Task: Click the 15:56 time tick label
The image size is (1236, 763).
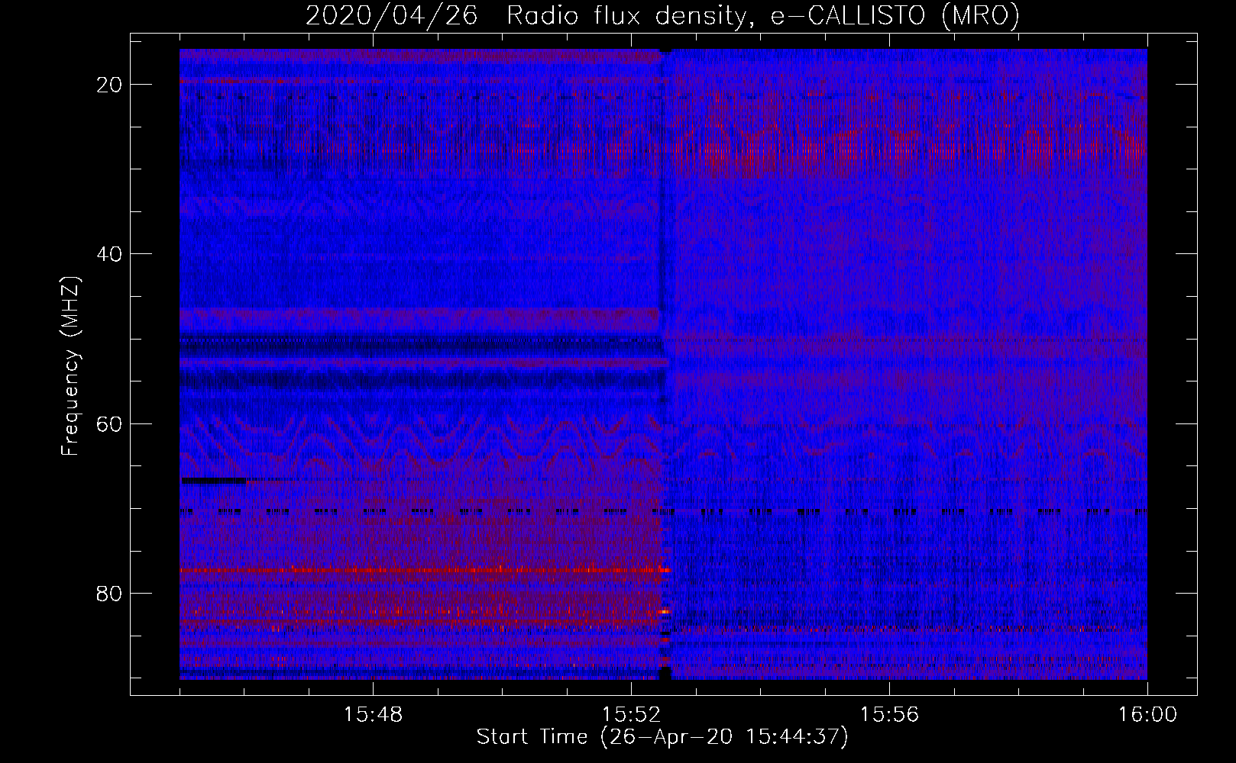Action: (889, 715)
